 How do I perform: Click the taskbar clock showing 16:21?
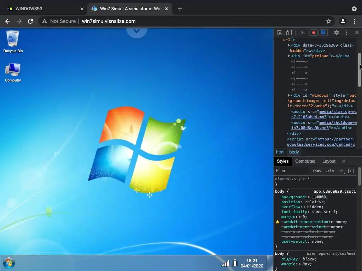[x=252, y=263]
